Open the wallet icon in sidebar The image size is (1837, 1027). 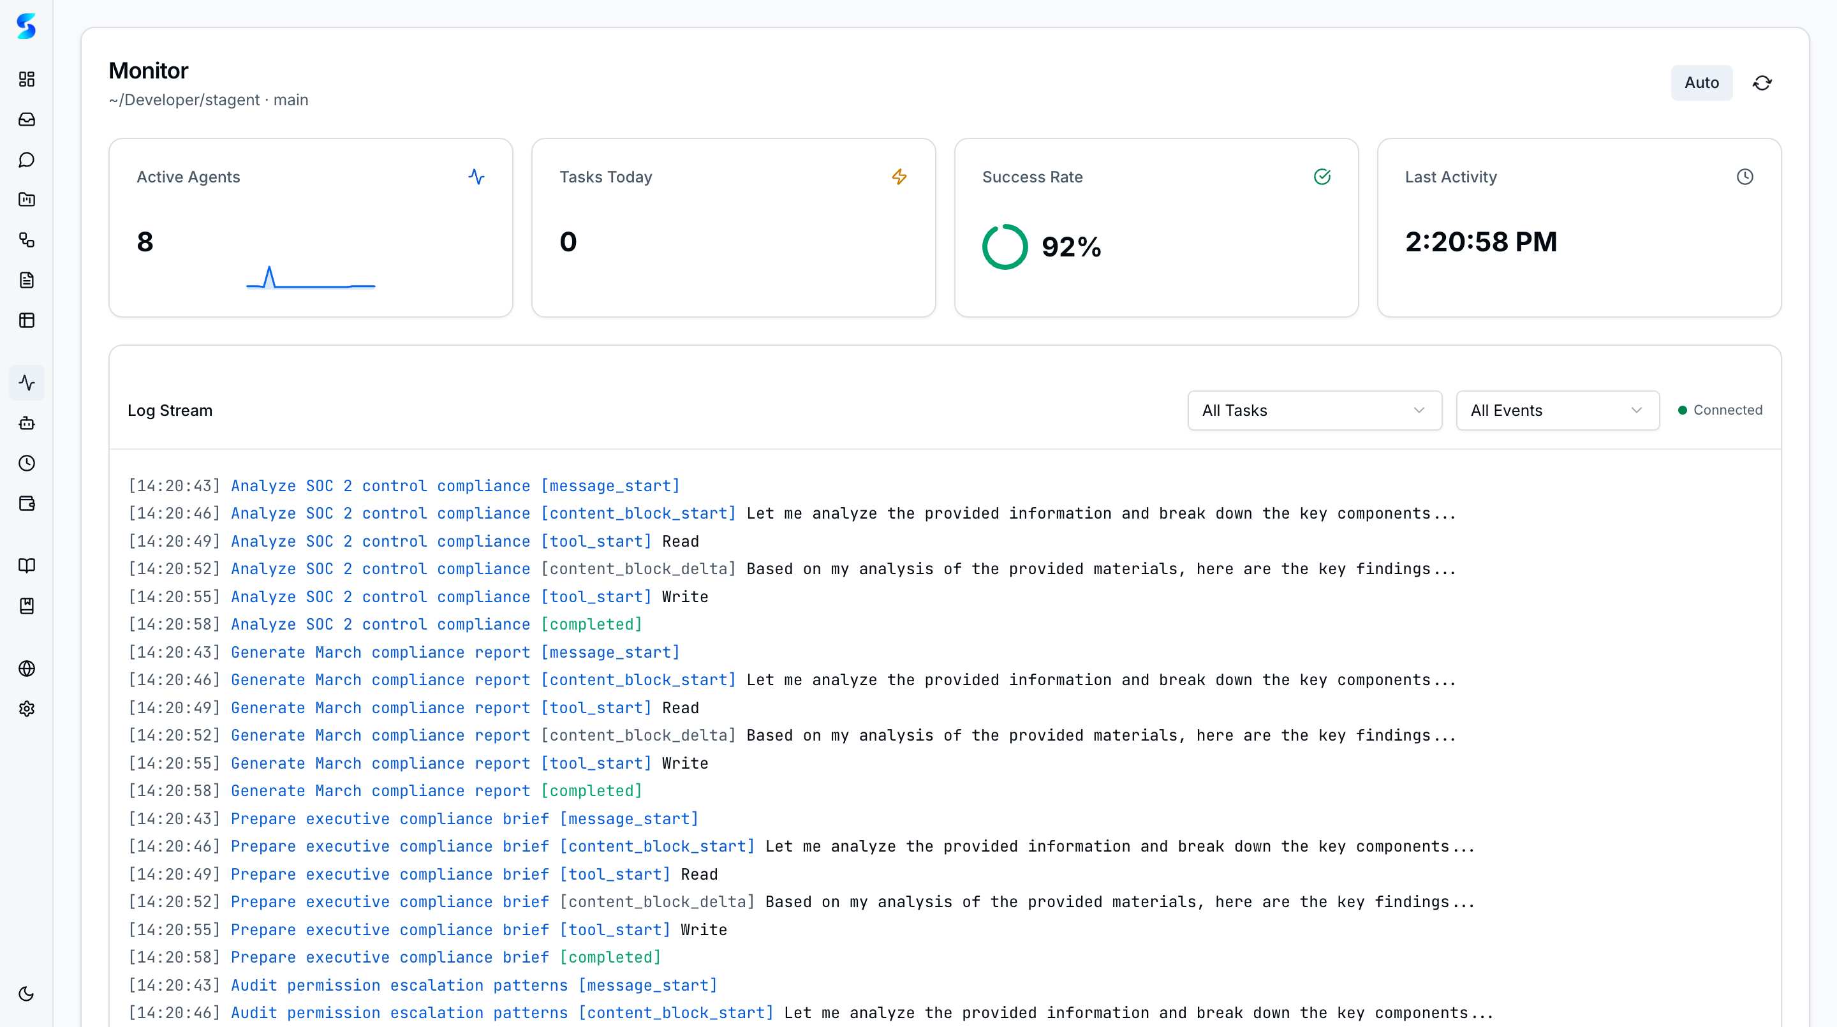[26, 503]
